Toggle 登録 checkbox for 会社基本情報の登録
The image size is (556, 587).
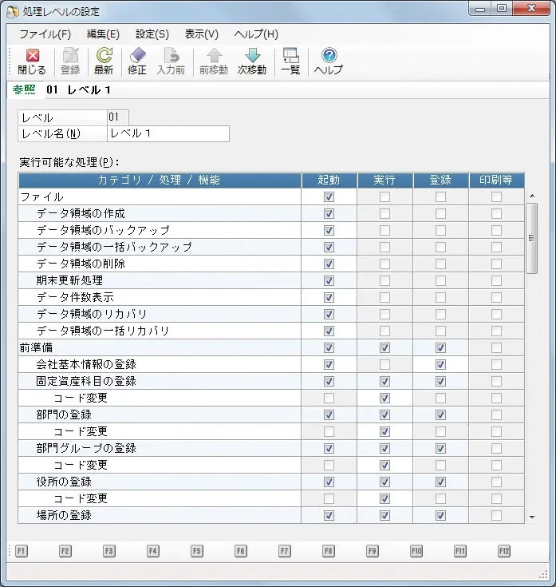(440, 365)
